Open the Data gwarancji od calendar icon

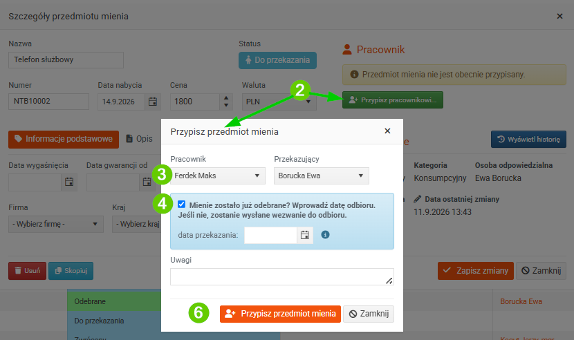click(147, 182)
